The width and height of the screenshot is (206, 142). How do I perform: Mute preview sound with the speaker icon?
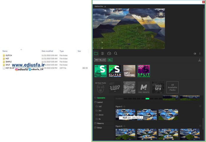click(195, 54)
